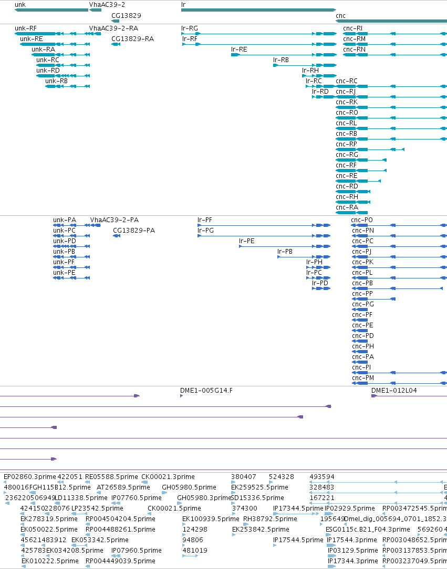
Task: Click EST EP02860.3prime
Action: pyautogui.click(x=30, y=477)
